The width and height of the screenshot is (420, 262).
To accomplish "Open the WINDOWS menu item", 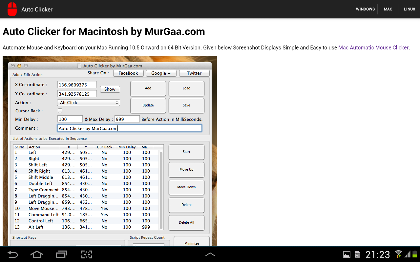I will [x=365, y=9].
